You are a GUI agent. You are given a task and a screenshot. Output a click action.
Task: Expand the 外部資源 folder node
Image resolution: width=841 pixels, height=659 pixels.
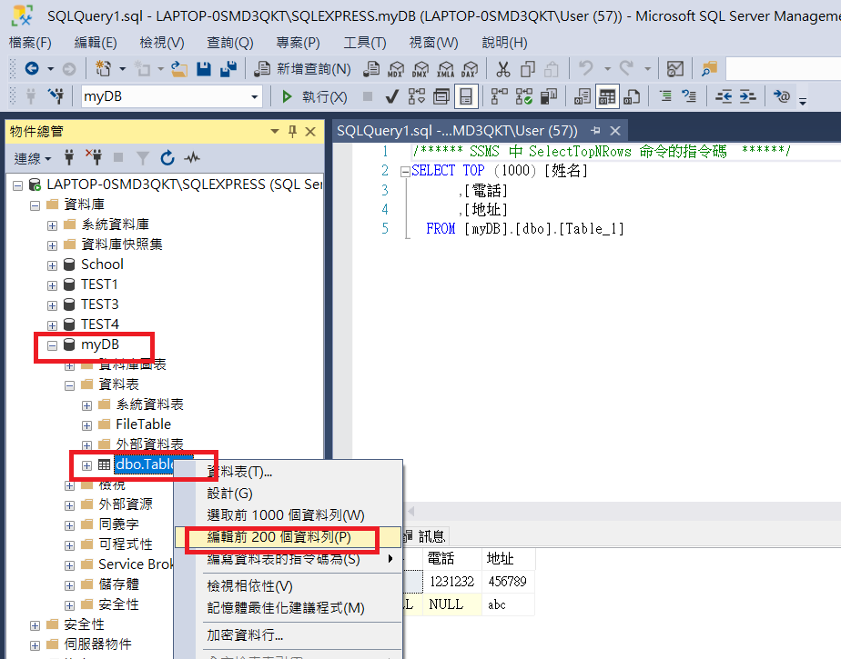pyautogui.click(x=70, y=505)
